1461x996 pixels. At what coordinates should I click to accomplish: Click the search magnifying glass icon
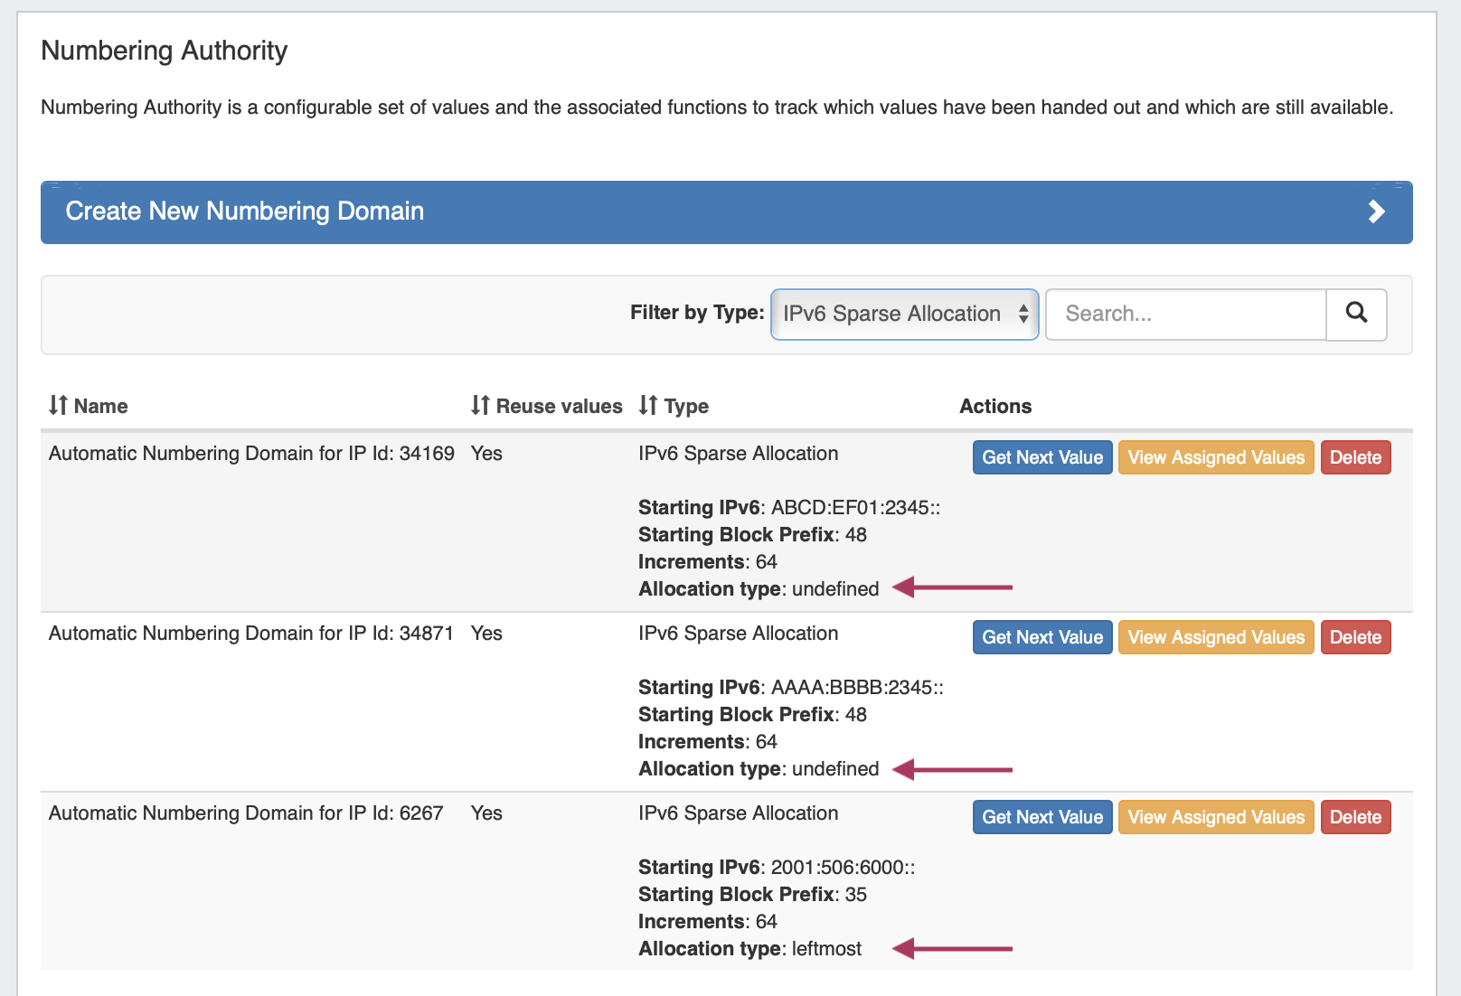point(1356,314)
